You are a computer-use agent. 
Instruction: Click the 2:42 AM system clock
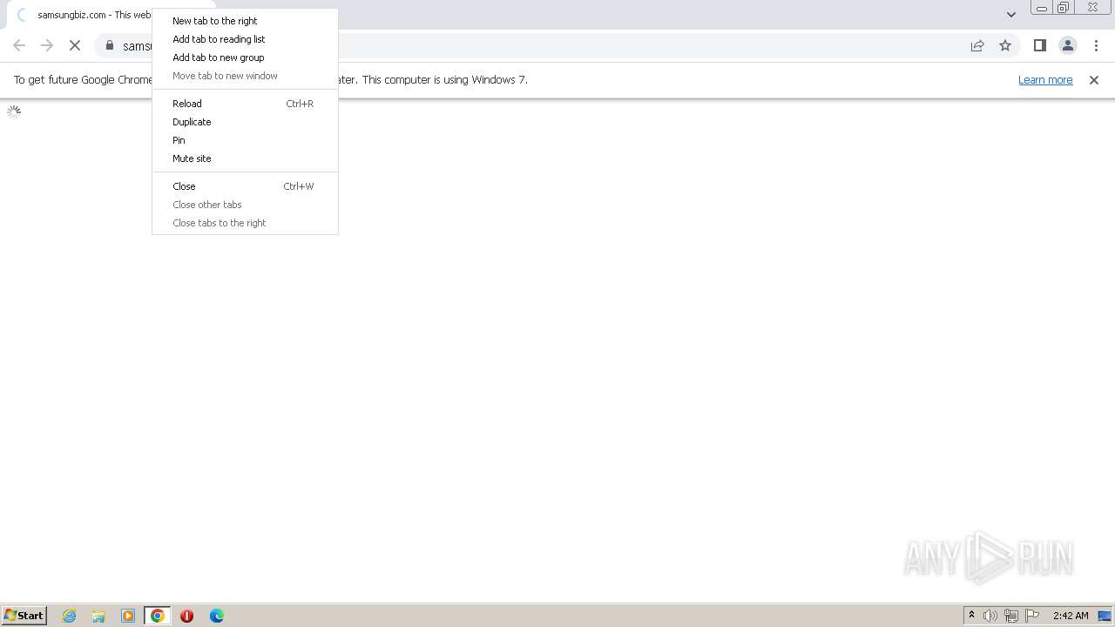click(x=1071, y=616)
